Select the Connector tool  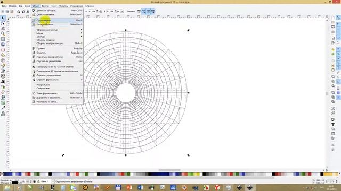click(x=3, y=114)
